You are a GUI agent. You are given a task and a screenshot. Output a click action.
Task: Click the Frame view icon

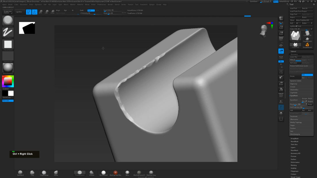[281, 72]
